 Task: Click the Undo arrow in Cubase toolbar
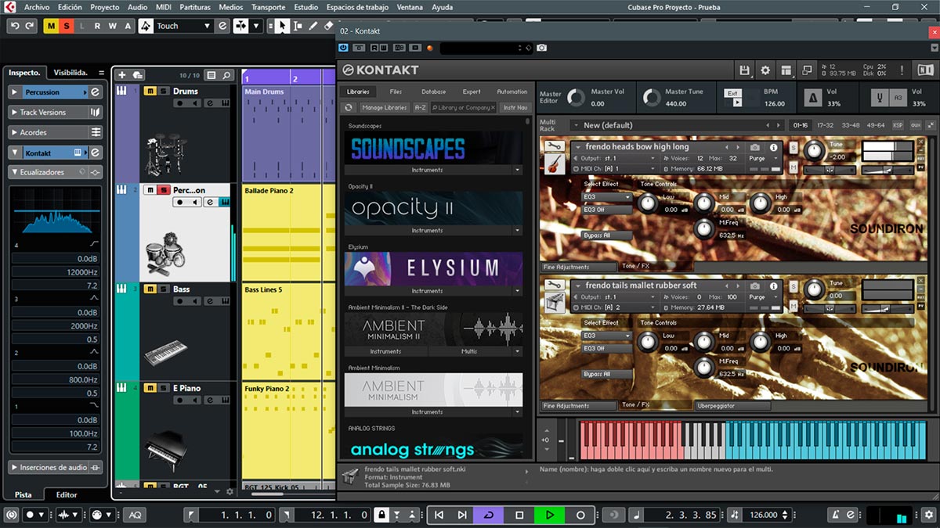pyautogui.click(x=15, y=26)
